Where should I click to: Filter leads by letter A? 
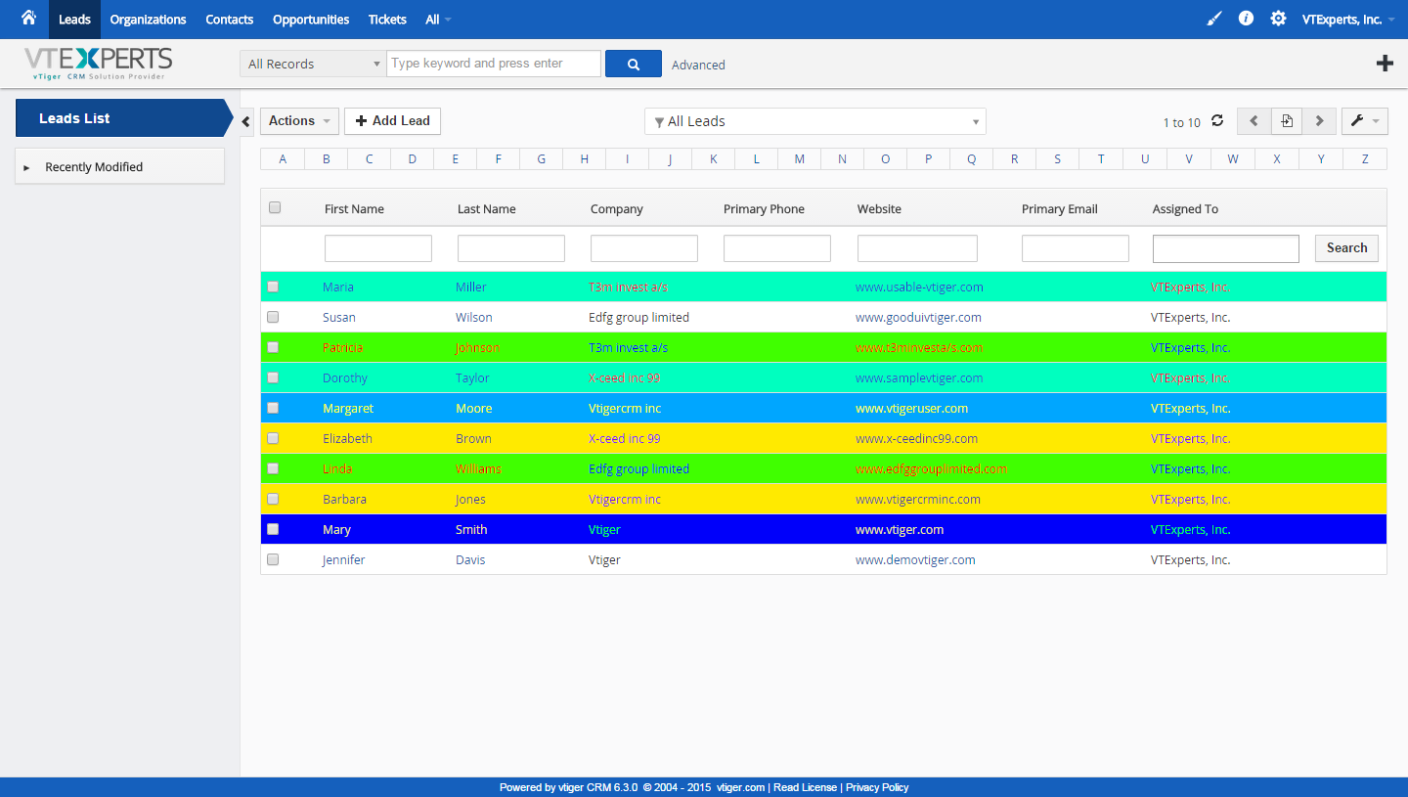pos(283,158)
